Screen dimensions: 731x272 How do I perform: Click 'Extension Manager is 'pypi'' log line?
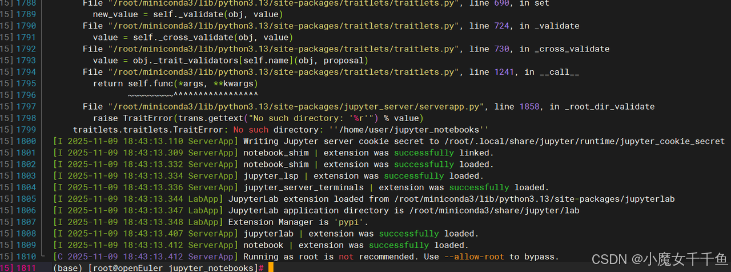211,222
